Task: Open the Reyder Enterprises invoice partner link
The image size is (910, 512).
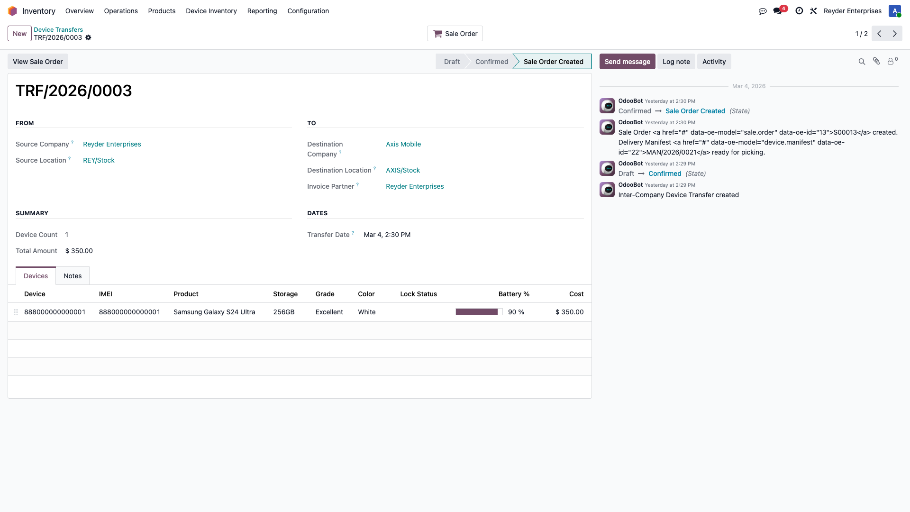Action: 415,186
